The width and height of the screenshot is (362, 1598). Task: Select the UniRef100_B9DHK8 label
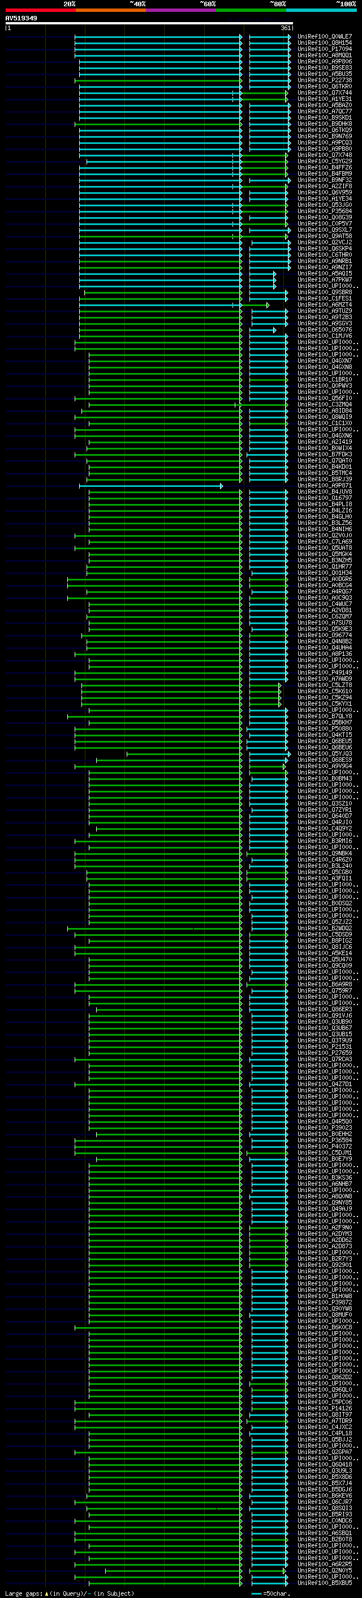point(325,124)
